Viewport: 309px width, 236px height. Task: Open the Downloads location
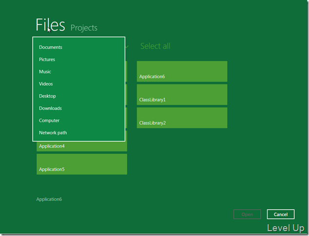[79, 108]
